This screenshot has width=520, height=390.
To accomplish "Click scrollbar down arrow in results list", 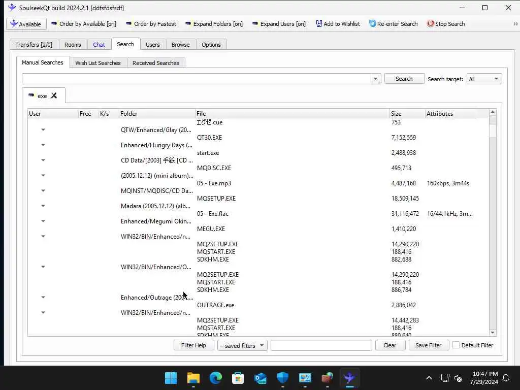I will (493, 333).
